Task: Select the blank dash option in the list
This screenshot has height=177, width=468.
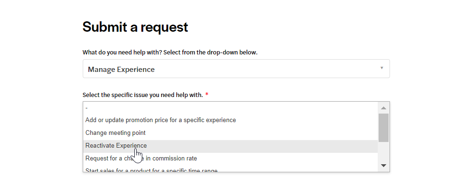Action: coord(230,107)
